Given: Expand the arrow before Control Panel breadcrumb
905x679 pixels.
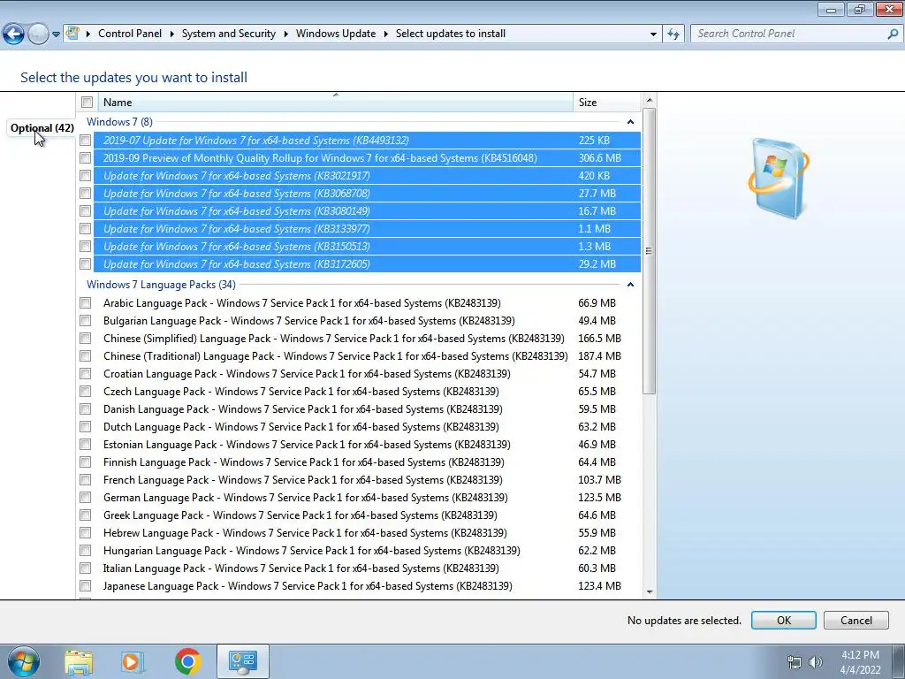Looking at the screenshot, I should pos(88,34).
